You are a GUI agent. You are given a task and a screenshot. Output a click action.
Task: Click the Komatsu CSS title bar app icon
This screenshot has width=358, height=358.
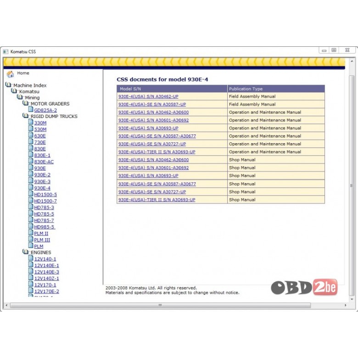click(x=6, y=51)
